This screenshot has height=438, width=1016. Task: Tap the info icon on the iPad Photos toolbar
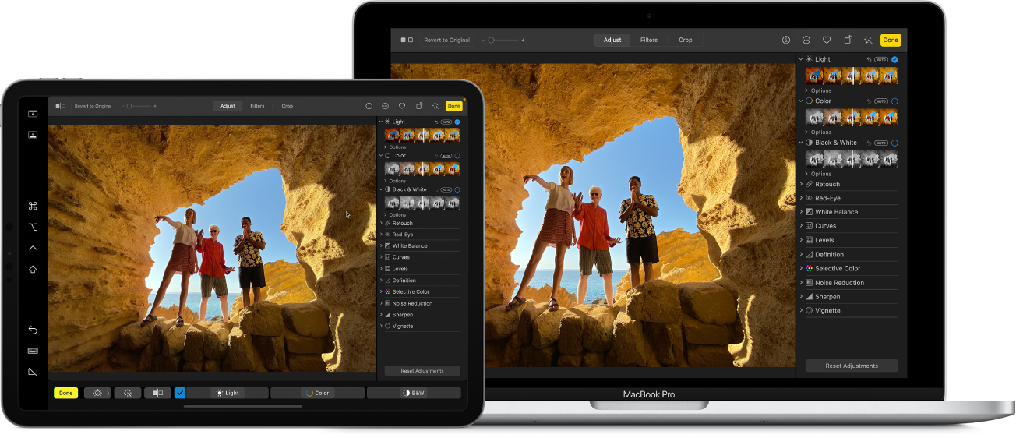click(x=369, y=106)
